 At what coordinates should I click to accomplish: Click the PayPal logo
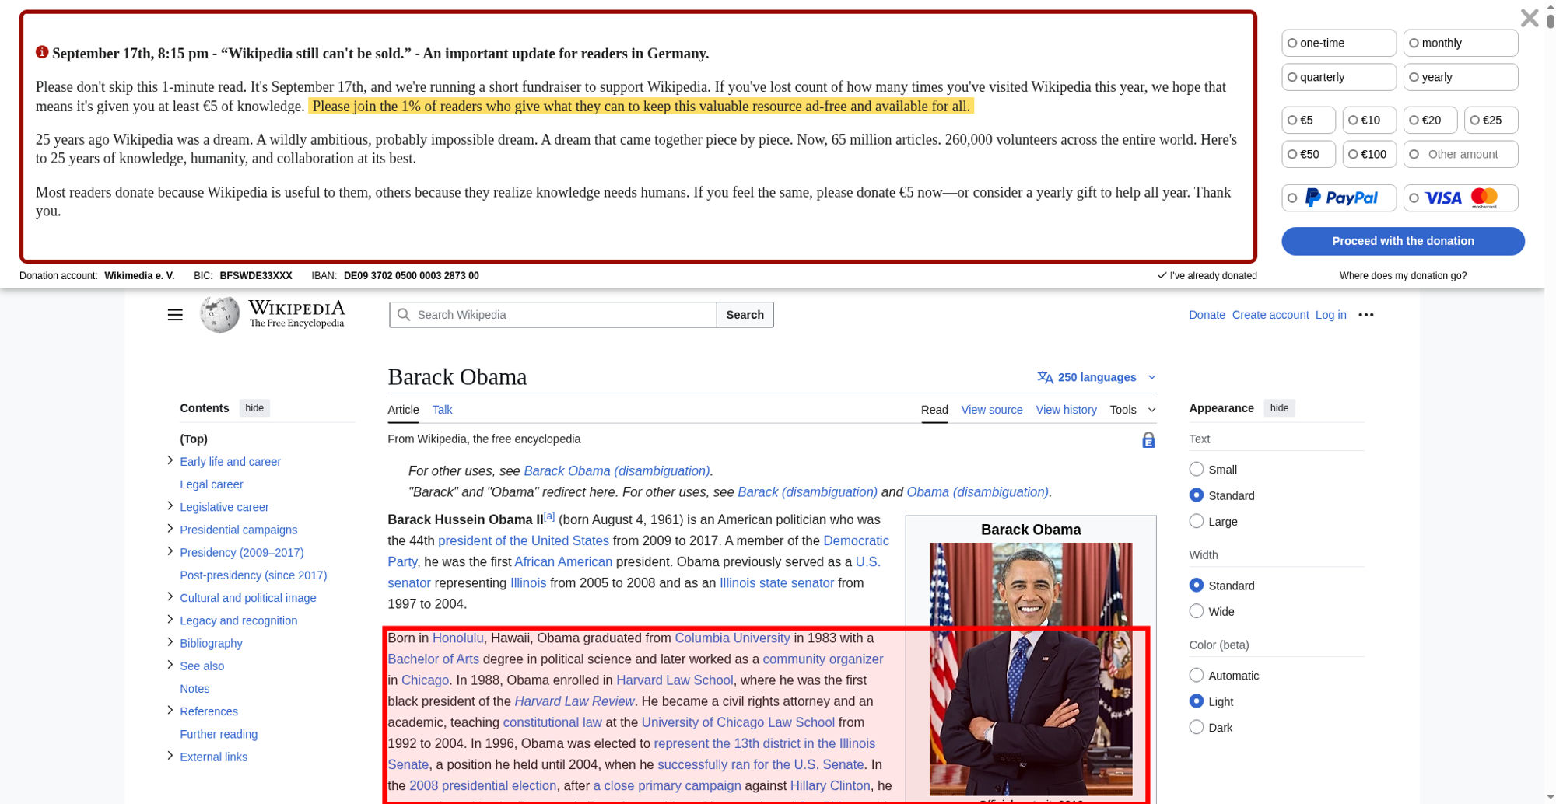point(1341,198)
